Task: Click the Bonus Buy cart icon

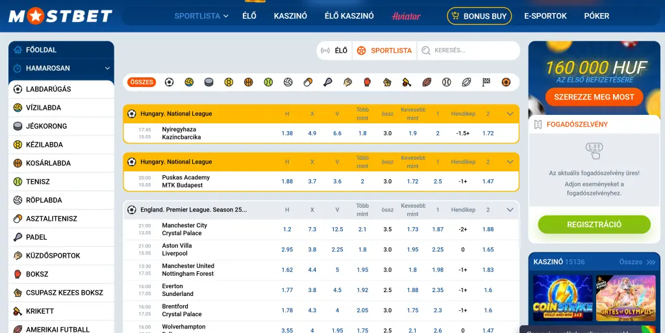Action: (455, 16)
